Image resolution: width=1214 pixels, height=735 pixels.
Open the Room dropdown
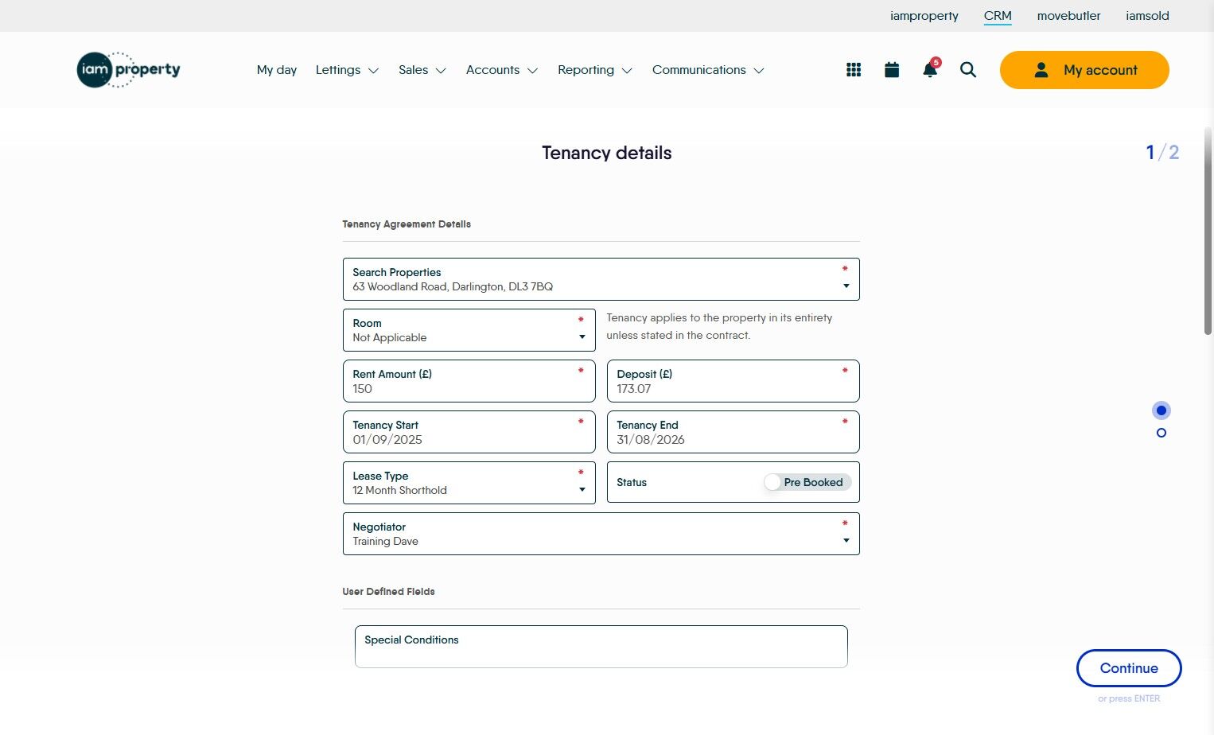(x=582, y=337)
